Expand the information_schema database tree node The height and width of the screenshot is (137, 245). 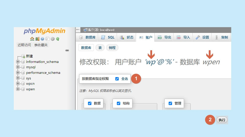(x=18, y=62)
